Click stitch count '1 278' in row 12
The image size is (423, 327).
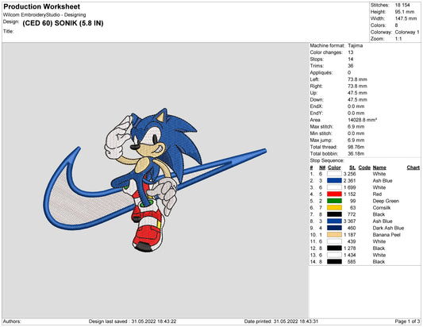point(349,248)
